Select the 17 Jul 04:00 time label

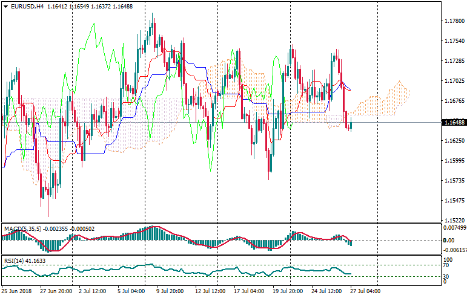250,291
